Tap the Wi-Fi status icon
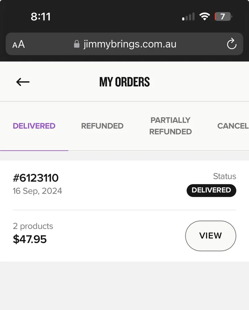The height and width of the screenshot is (310, 249). click(205, 17)
